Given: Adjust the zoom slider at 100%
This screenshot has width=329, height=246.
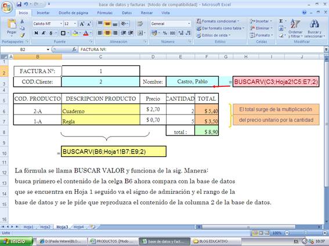Looking at the screenshot, I should pos(305,233).
